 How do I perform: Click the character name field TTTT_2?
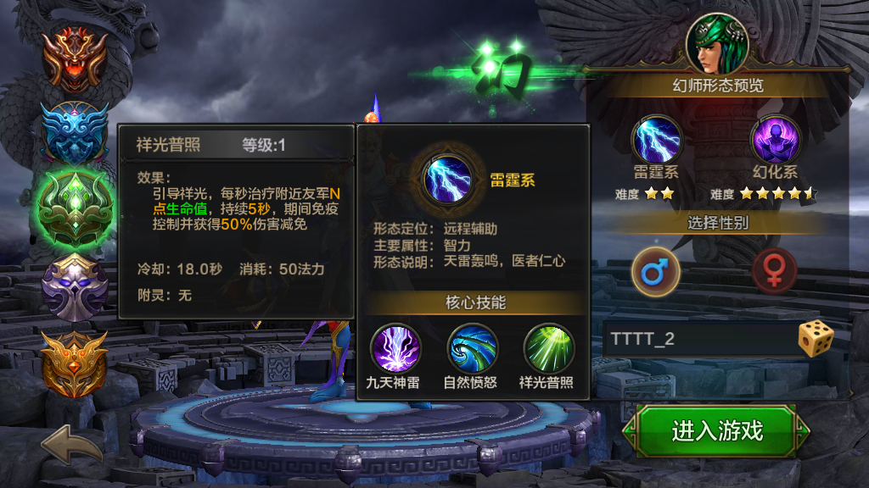pos(702,339)
